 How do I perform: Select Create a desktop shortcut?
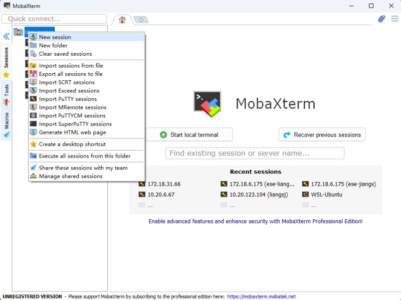pyautogui.click(x=87, y=144)
